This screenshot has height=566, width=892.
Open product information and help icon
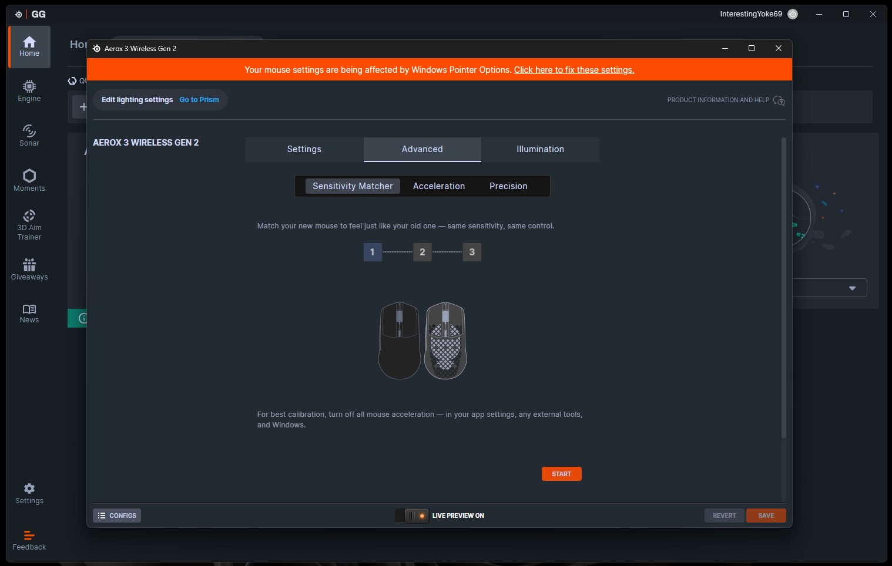779,100
